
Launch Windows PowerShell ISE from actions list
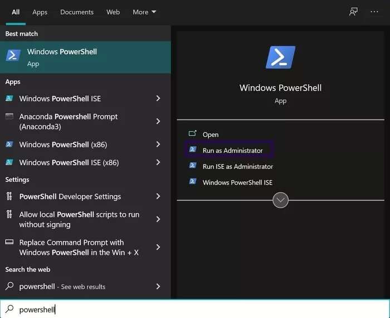point(237,182)
